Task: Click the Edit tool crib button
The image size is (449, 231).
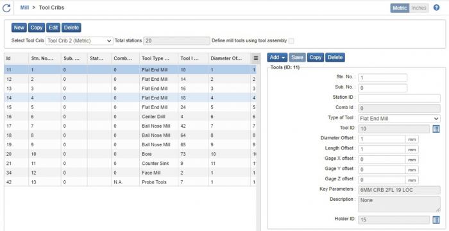Action: tap(53, 28)
